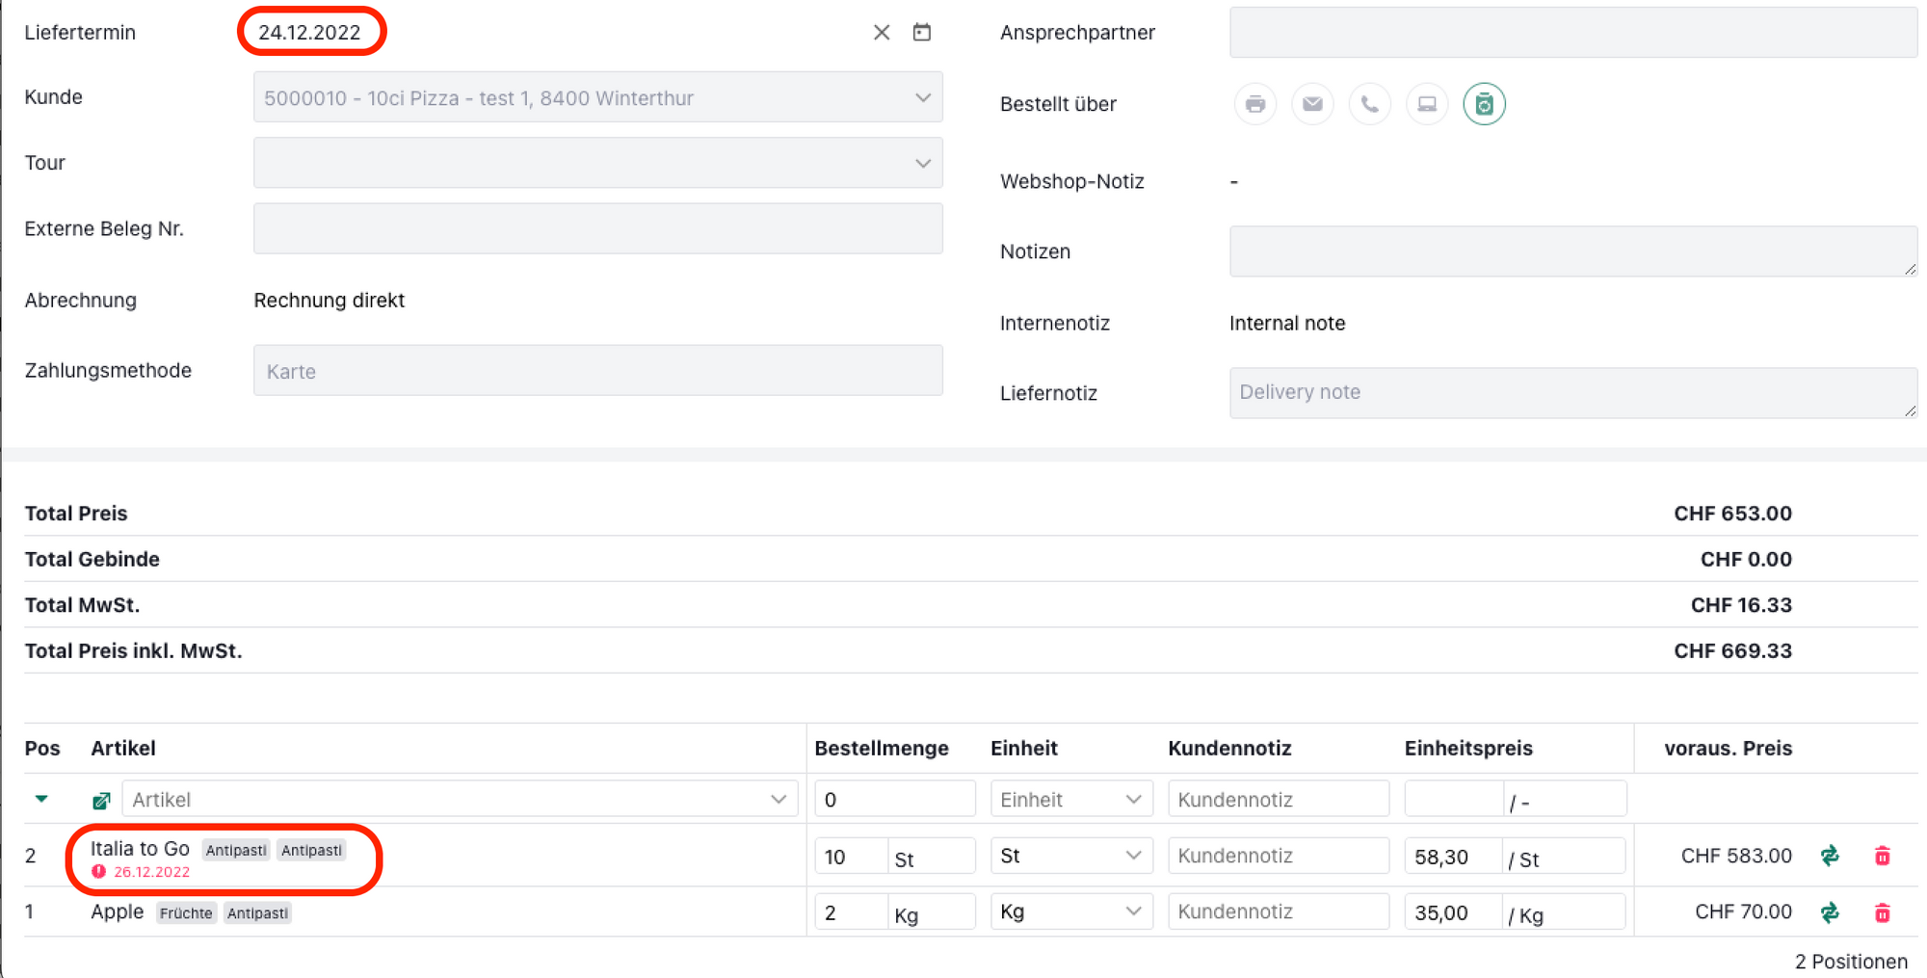Clear the Liefertermin date with the X icon
The width and height of the screenshot is (1927, 978).
pos(881,33)
